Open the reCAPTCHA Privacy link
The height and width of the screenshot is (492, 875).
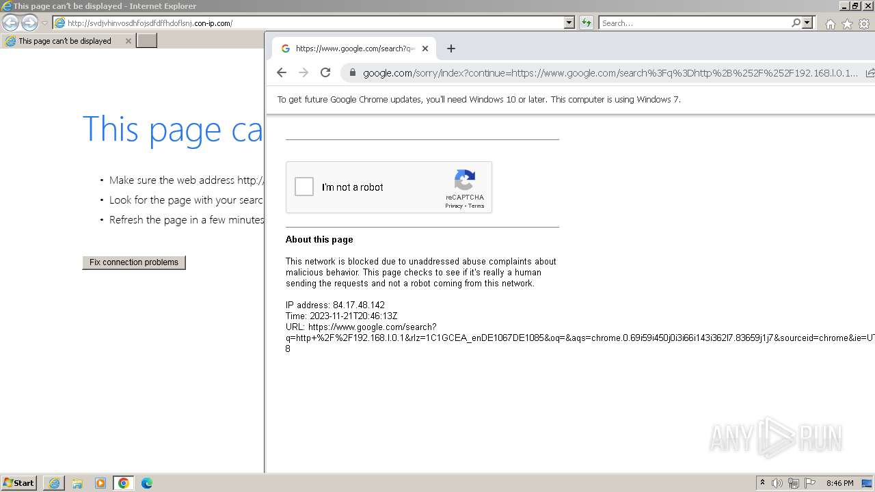click(453, 206)
